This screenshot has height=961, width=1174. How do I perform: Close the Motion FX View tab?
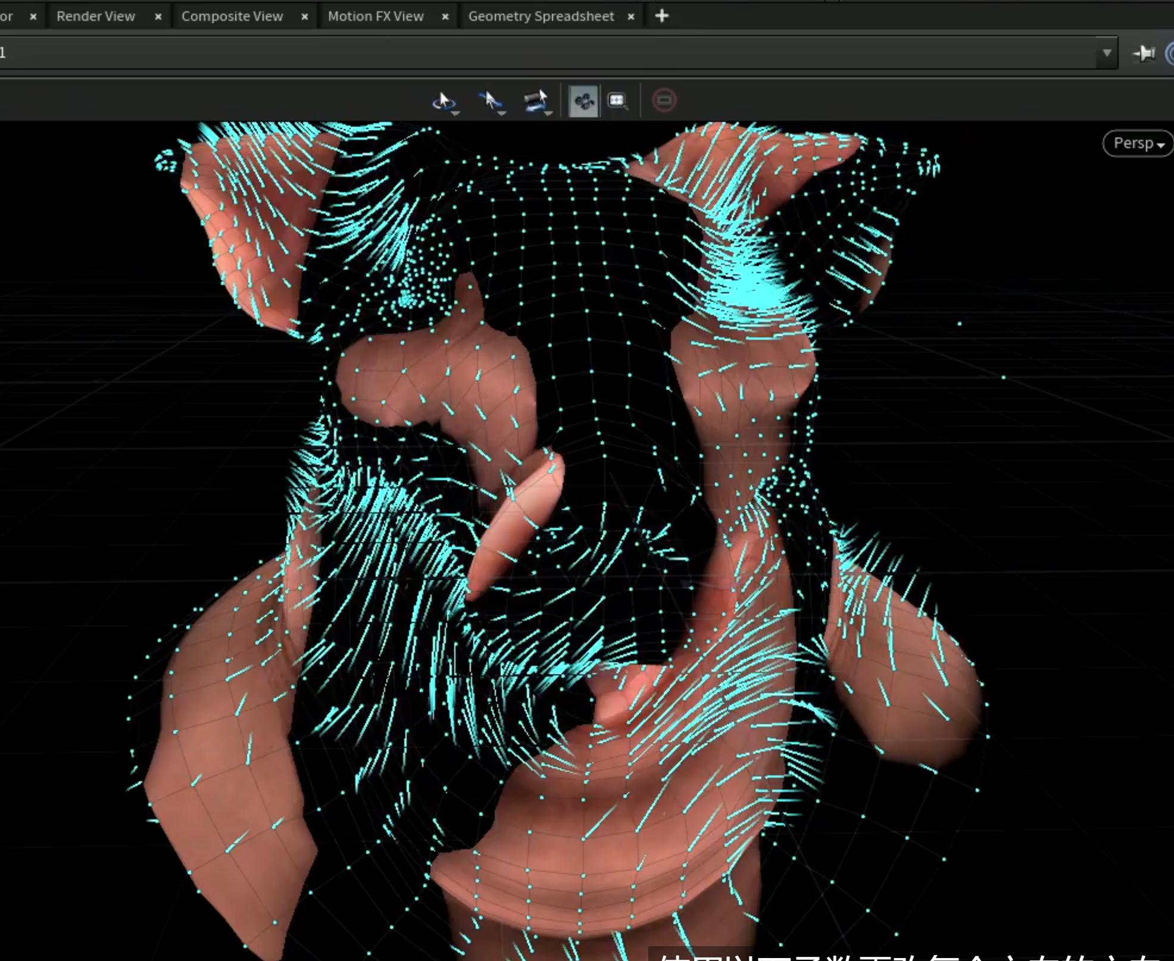(445, 17)
